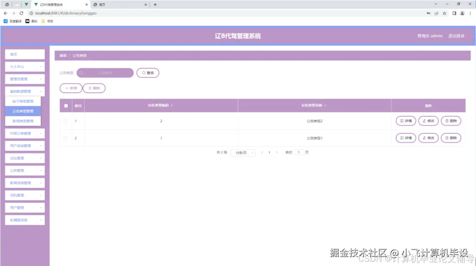
Task: Click 删除 for 公告类型1 row
Action: 451,138
